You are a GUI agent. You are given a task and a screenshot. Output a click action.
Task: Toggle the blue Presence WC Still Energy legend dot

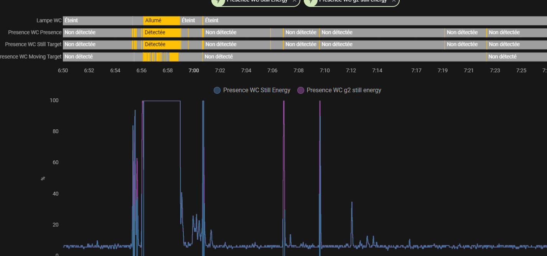217,90
